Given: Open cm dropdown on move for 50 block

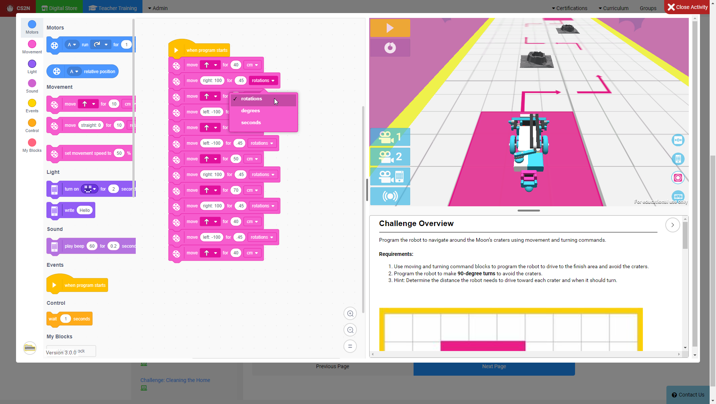Looking at the screenshot, I should tap(252, 159).
